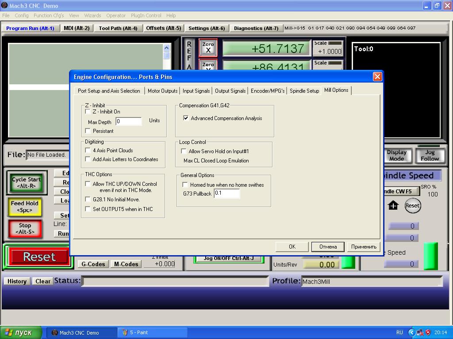Click the network tray icon
The width and height of the screenshot is (453, 339).
click(420, 332)
